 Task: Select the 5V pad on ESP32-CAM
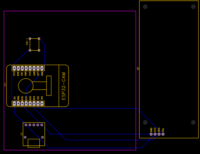click(14, 103)
